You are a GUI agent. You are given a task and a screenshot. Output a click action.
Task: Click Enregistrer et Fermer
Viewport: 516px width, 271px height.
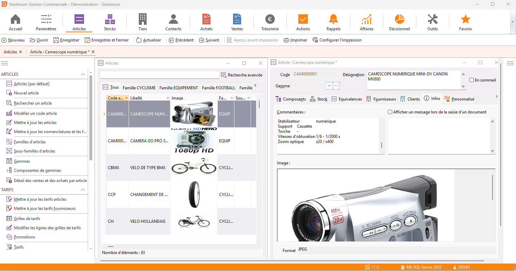coord(107,40)
